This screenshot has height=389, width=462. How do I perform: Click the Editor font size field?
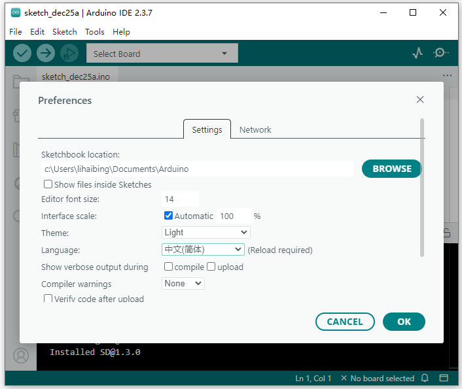[x=180, y=199]
